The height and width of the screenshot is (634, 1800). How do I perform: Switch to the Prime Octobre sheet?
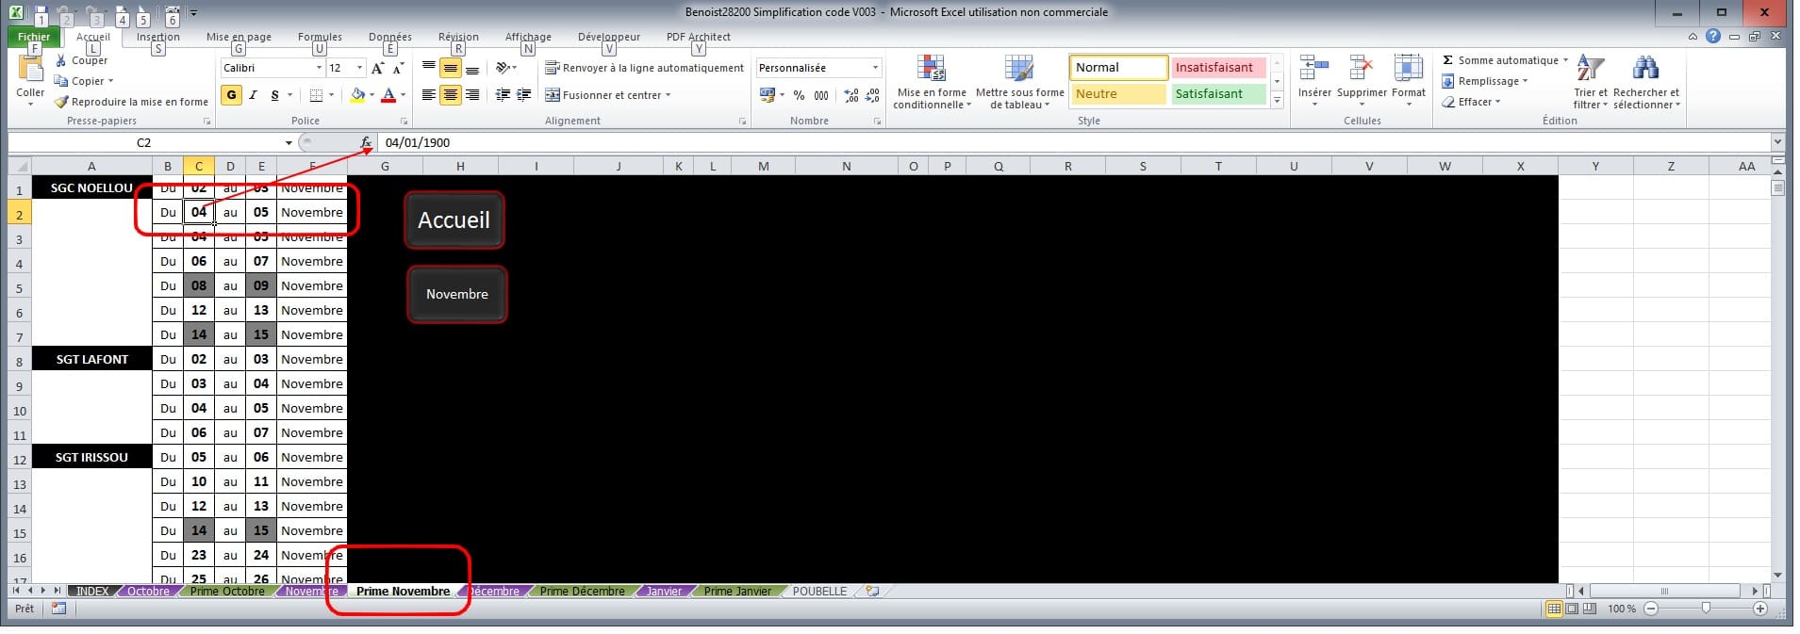(227, 592)
